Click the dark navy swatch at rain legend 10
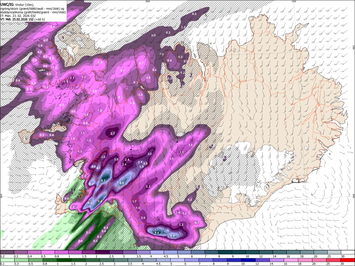This screenshot has width=355, height=266. point(248,260)
